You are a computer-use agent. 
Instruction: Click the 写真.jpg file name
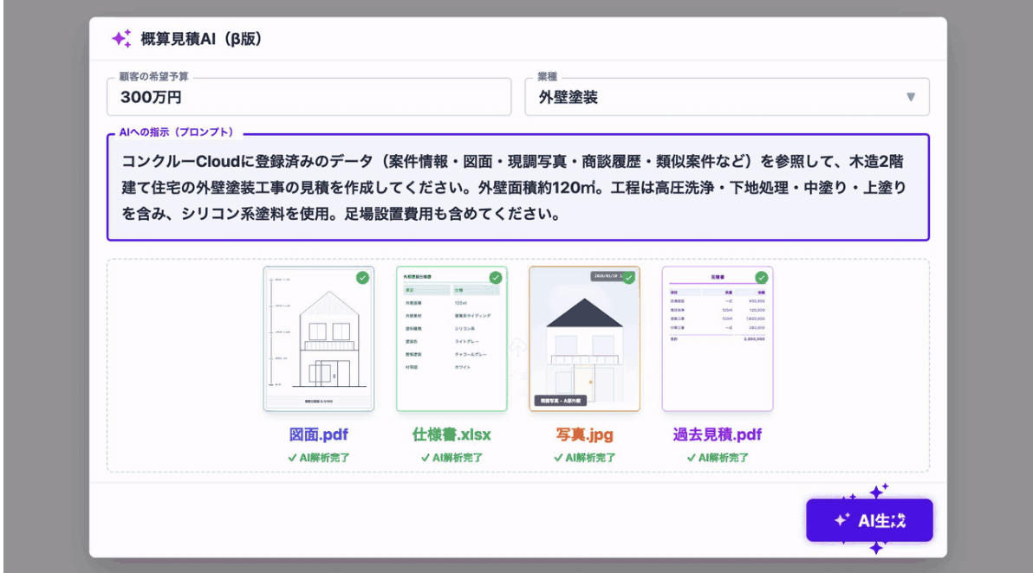[584, 435]
